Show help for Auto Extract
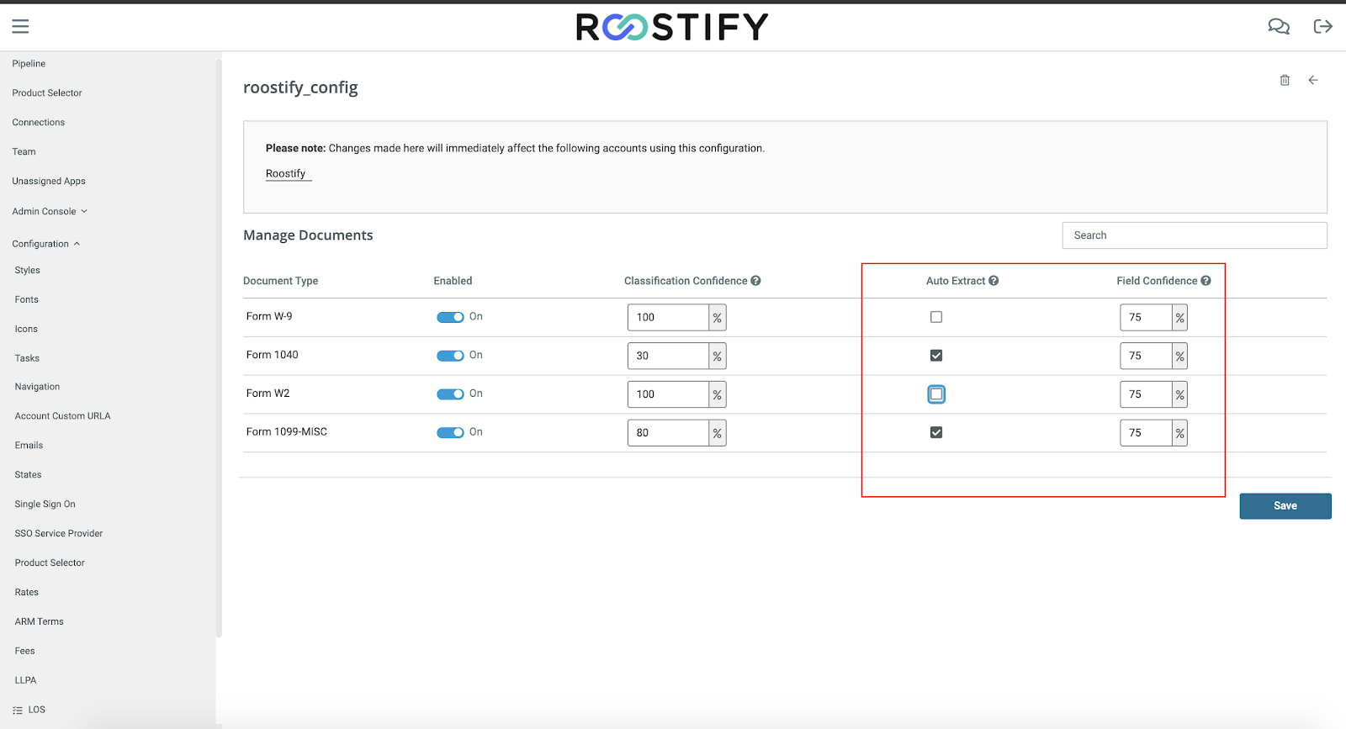This screenshot has width=1346, height=729. tap(994, 281)
